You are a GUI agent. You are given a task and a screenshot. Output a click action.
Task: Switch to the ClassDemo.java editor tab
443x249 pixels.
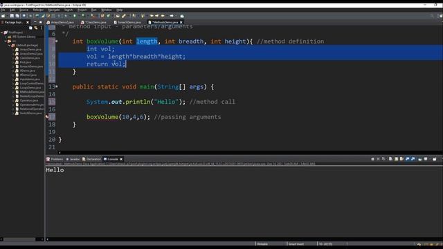(94, 22)
